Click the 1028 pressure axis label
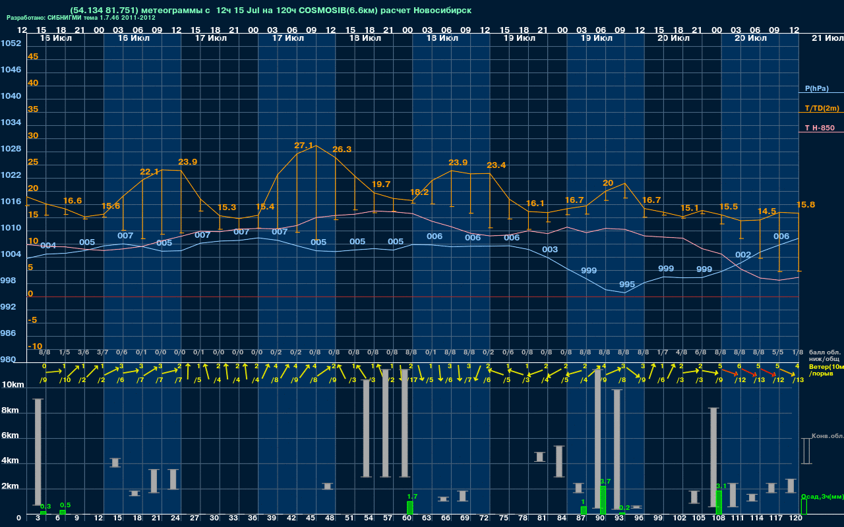The image size is (844, 527). click(11, 149)
